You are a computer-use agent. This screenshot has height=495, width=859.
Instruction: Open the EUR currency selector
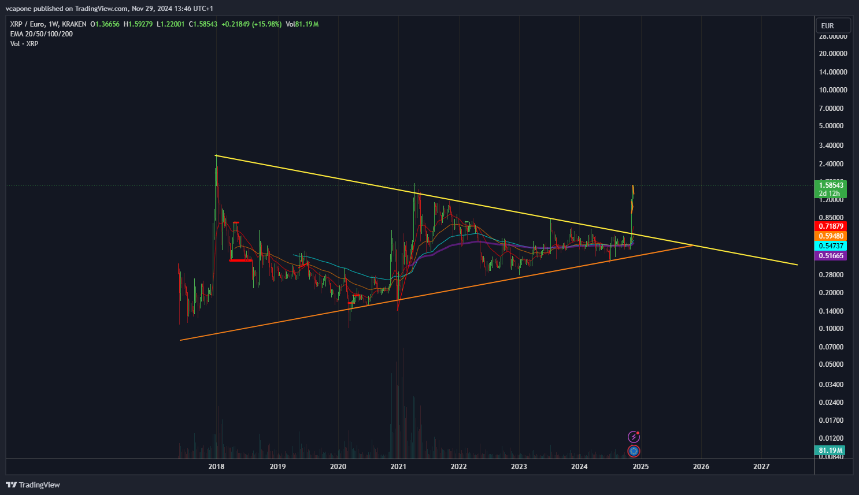(833, 25)
